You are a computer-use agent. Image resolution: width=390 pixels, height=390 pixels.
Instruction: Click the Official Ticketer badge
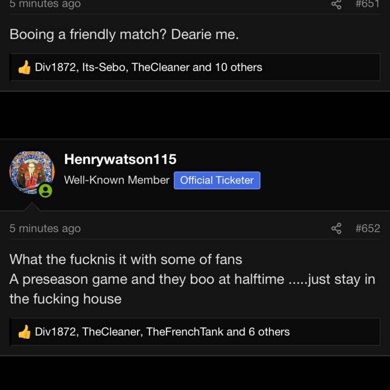[x=217, y=180]
